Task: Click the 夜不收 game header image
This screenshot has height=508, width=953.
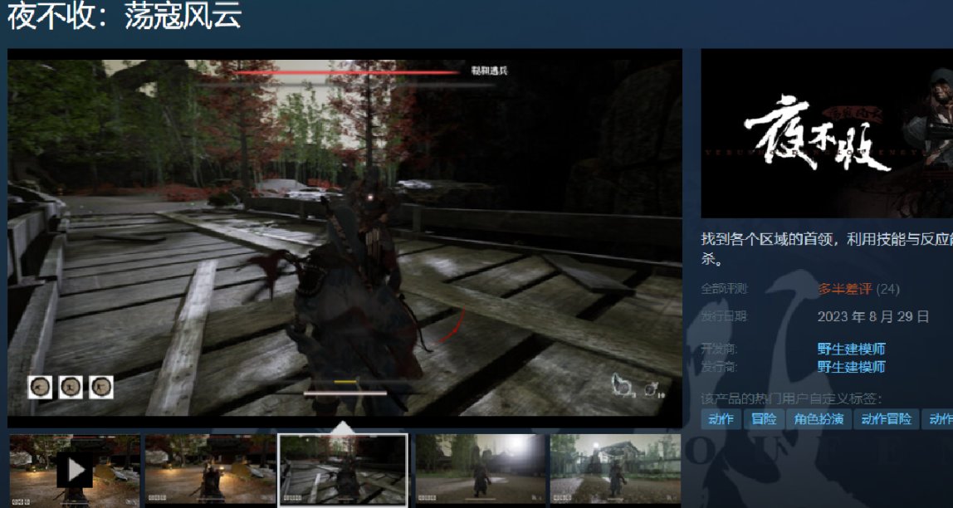Action: 827,133
